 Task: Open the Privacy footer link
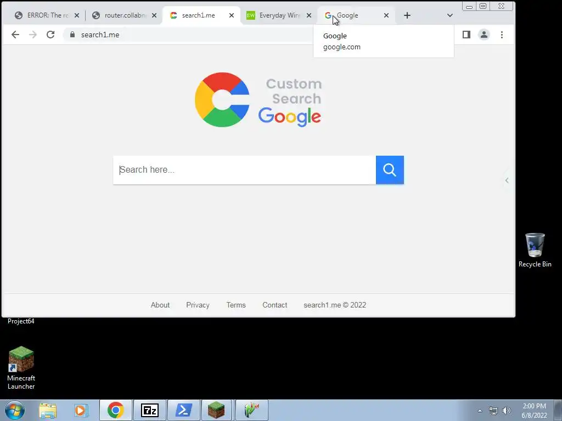click(x=198, y=305)
